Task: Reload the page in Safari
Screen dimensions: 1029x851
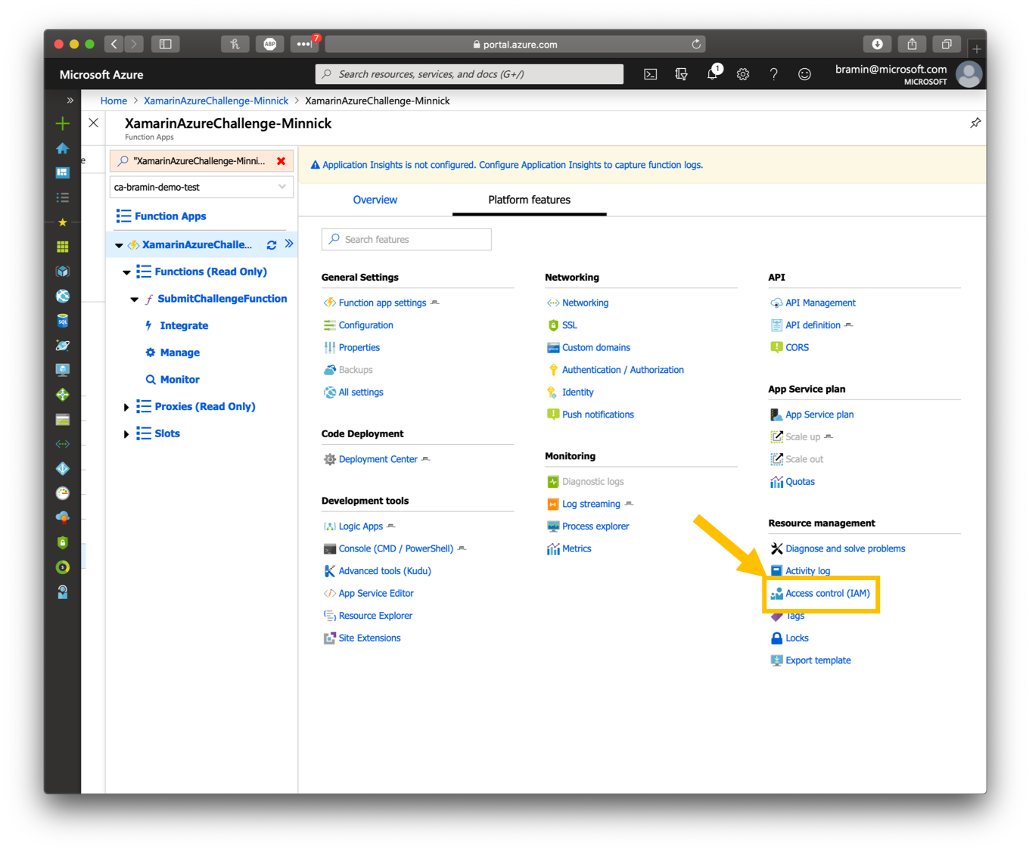Action: tap(696, 44)
